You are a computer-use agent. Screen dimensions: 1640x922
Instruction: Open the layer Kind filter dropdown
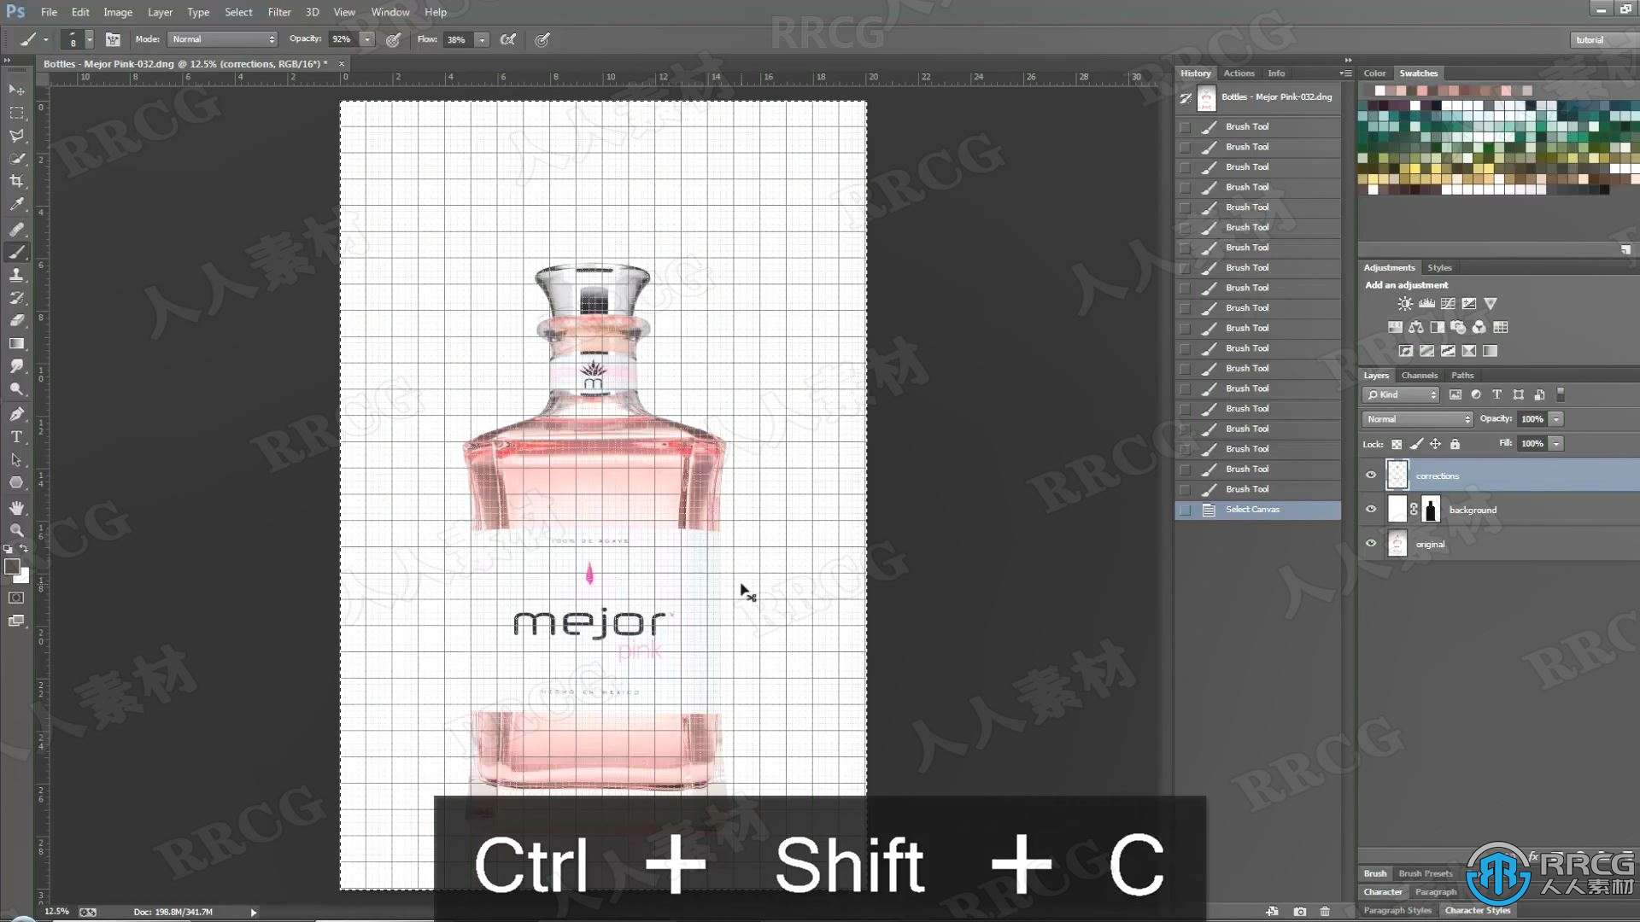coord(1401,394)
